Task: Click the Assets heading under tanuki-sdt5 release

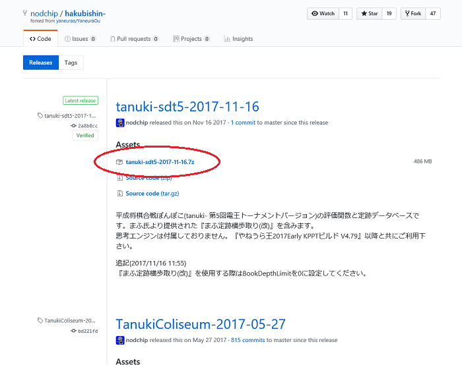Action: [128, 145]
